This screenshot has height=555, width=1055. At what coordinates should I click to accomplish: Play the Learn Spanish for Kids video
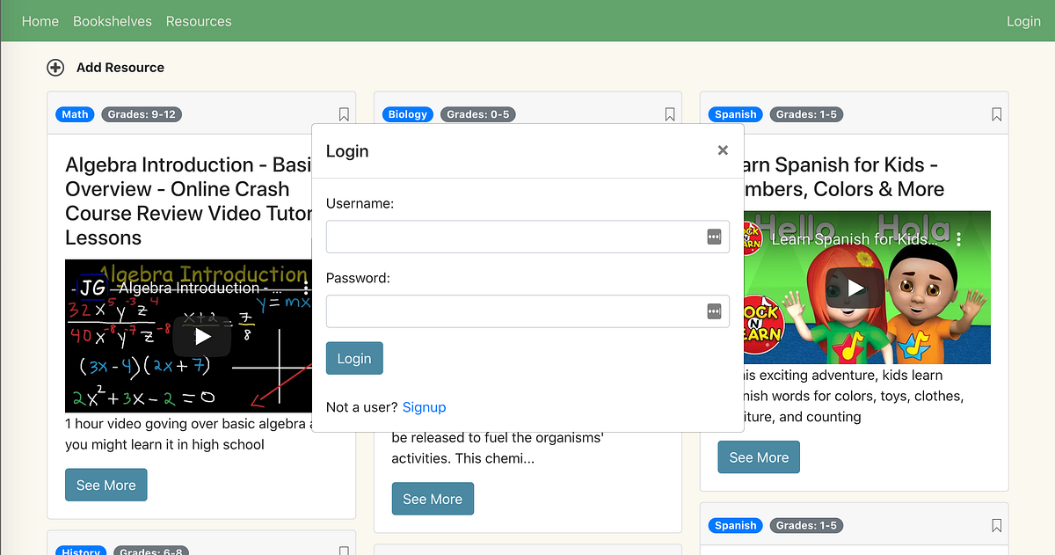tap(855, 287)
